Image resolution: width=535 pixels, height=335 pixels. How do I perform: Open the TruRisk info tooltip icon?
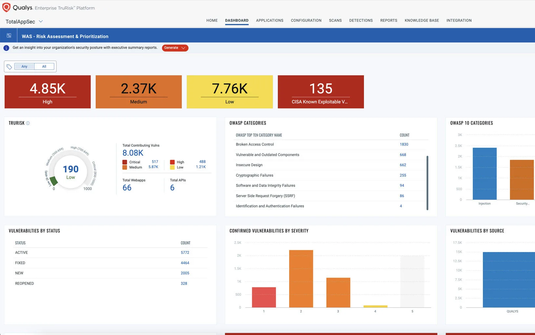point(28,123)
